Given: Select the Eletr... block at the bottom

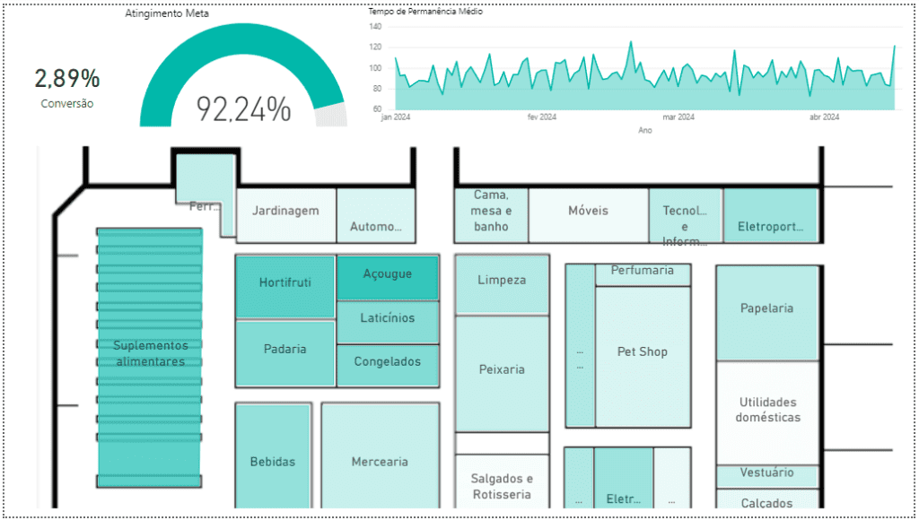Looking at the screenshot, I should pos(623,478).
